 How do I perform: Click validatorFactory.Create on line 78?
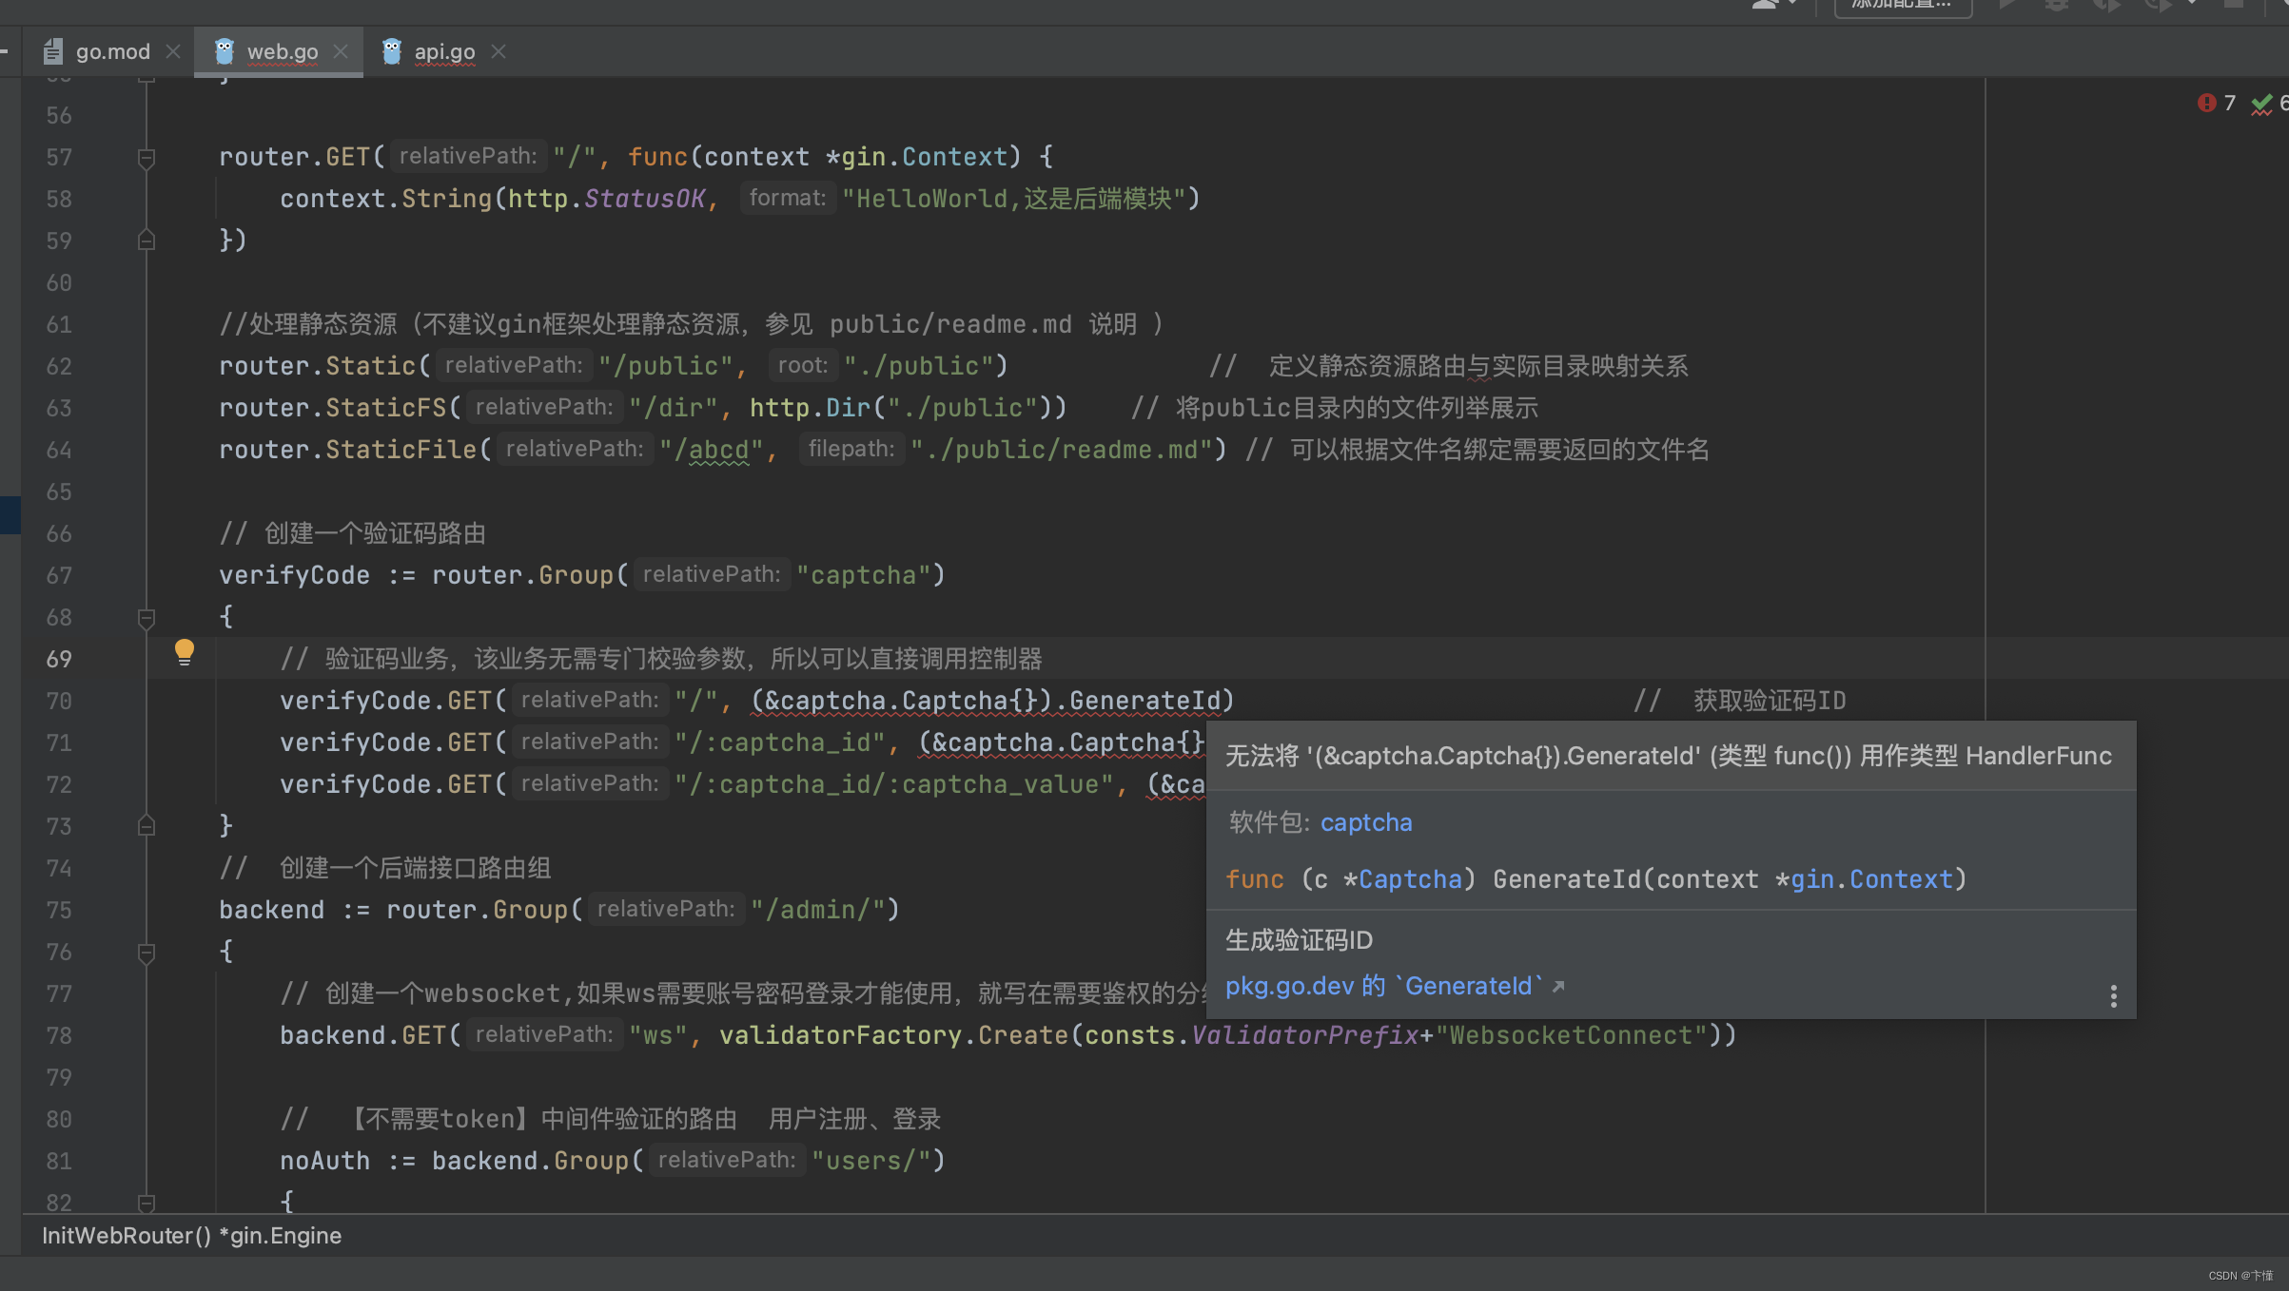(x=893, y=1035)
